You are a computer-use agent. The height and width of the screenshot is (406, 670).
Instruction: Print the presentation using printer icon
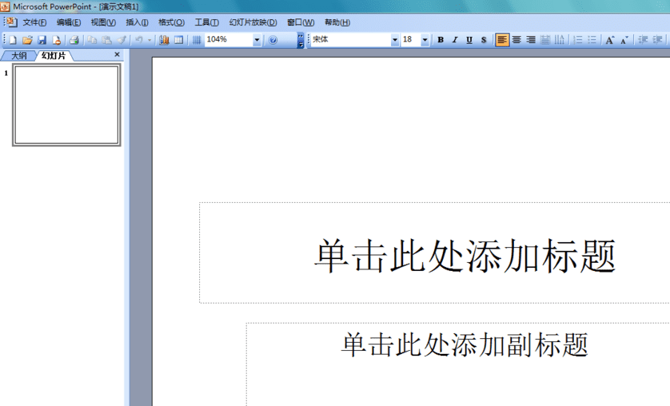click(74, 40)
